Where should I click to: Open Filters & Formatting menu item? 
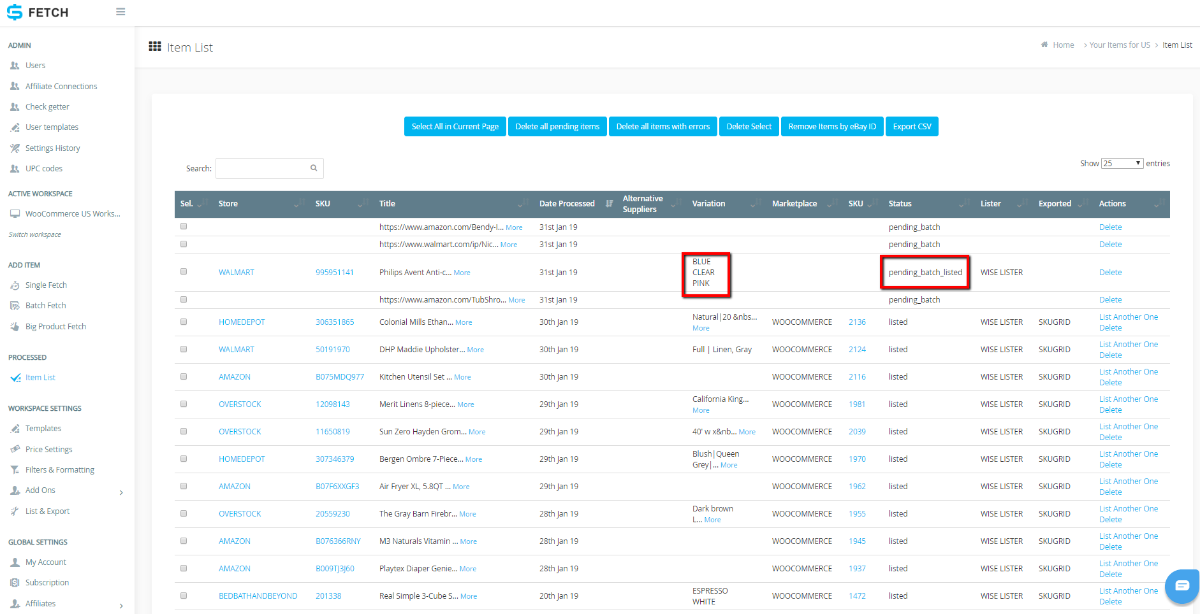pyautogui.click(x=59, y=470)
